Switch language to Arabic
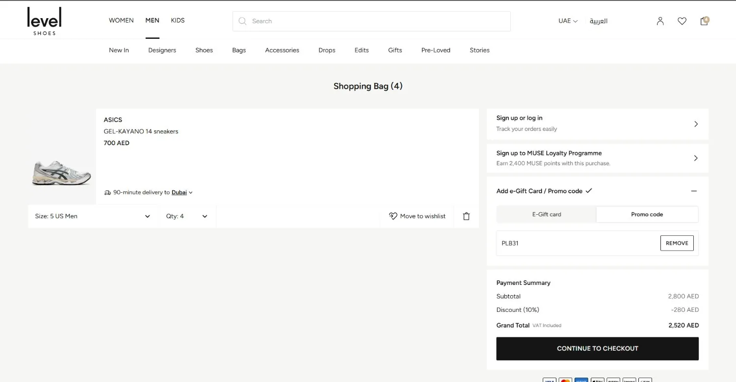Image resolution: width=736 pixels, height=382 pixels. (599, 21)
